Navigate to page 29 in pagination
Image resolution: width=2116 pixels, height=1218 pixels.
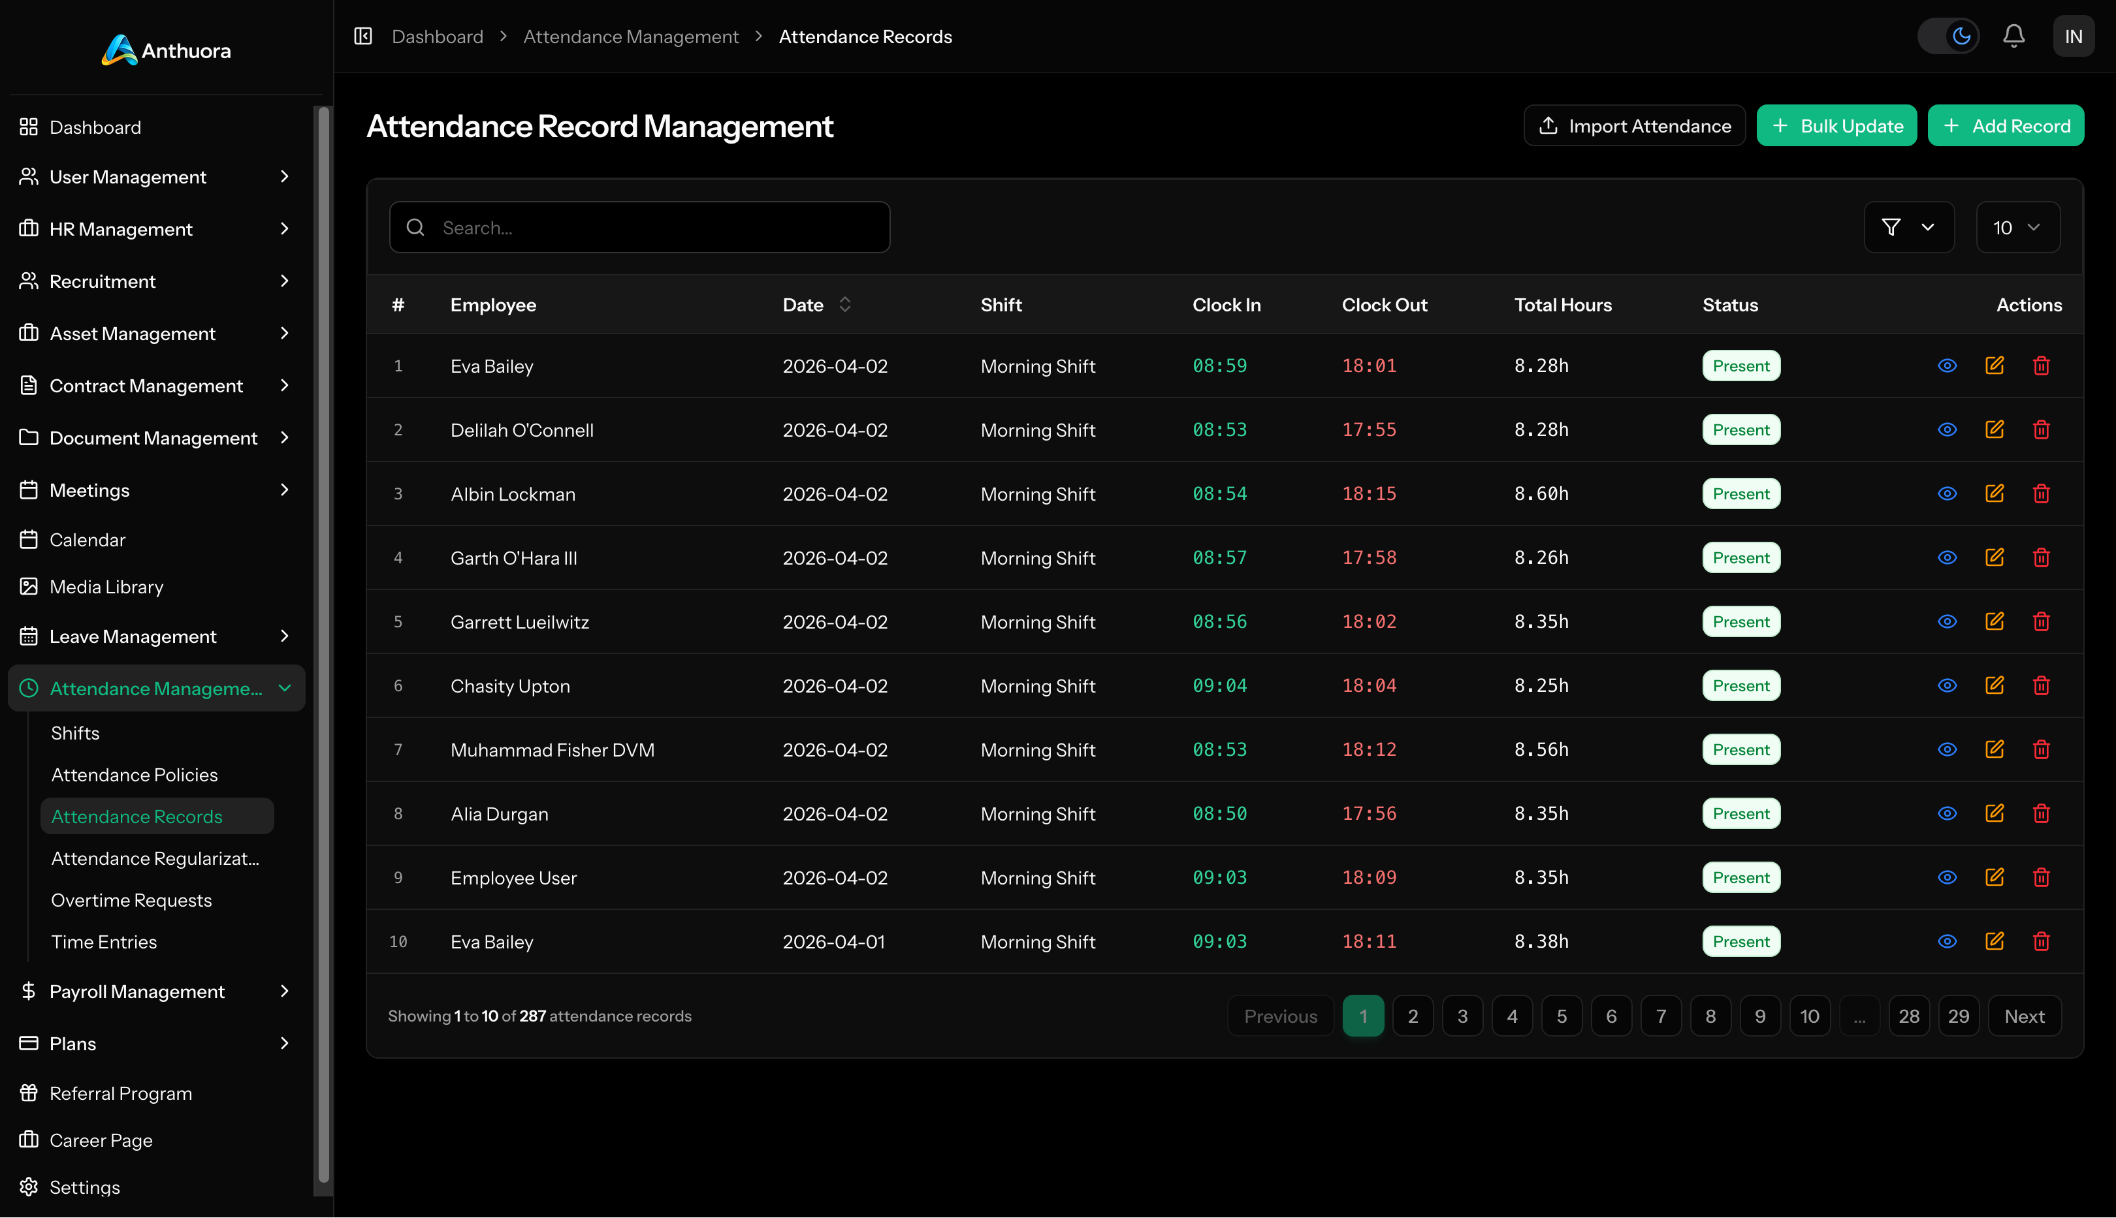[x=1959, y=1016]
